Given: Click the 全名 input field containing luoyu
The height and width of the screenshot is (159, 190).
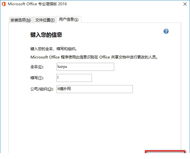Looking at the screenshot, I should tap(85, 67).
